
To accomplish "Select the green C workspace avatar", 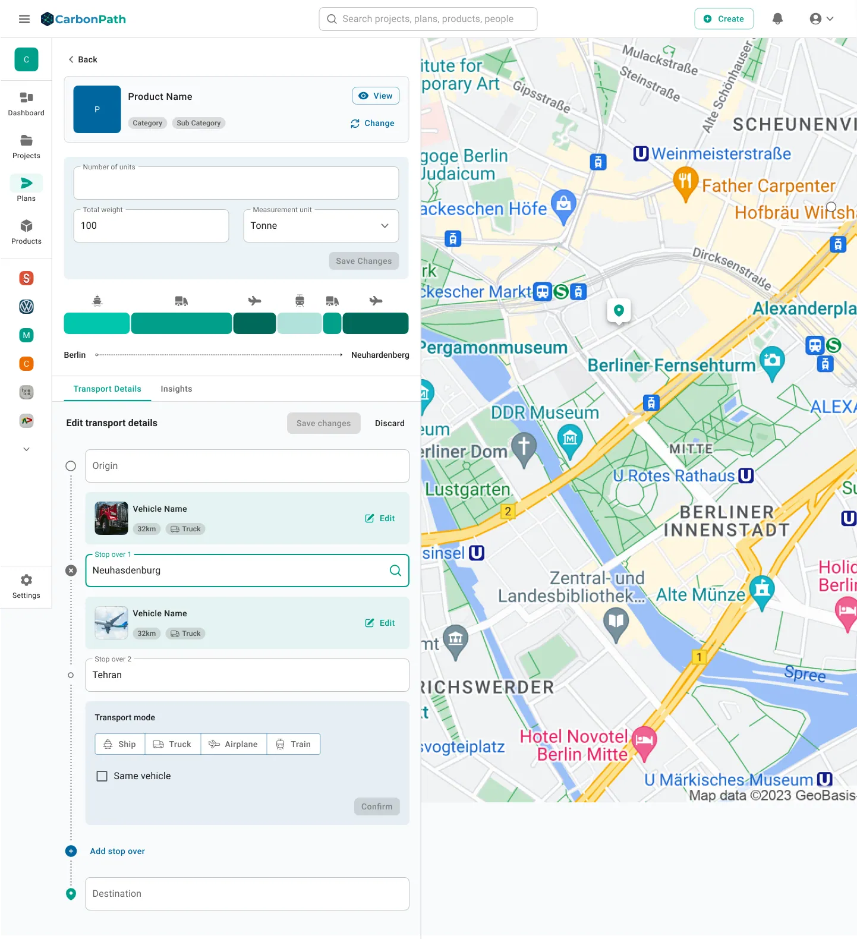I will point(26,59).
